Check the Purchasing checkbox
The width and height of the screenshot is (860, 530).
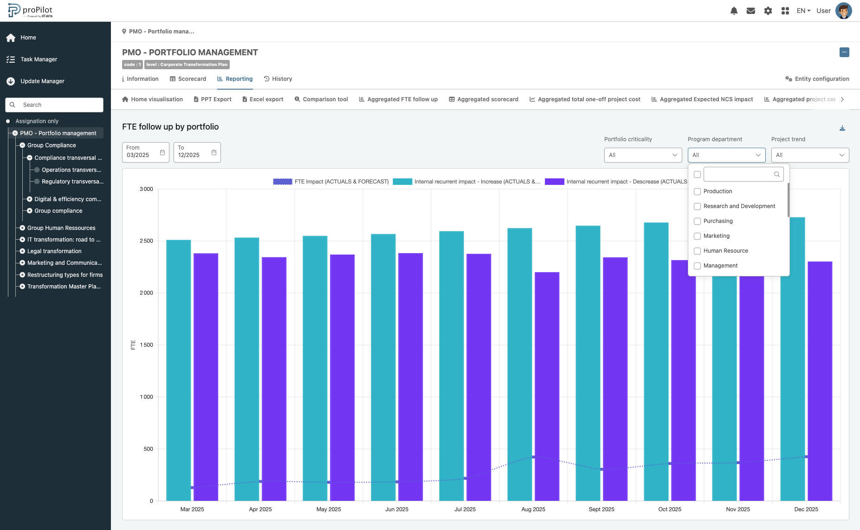pos(697,221)
